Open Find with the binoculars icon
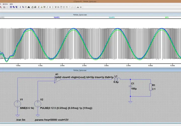 (29, 7)
